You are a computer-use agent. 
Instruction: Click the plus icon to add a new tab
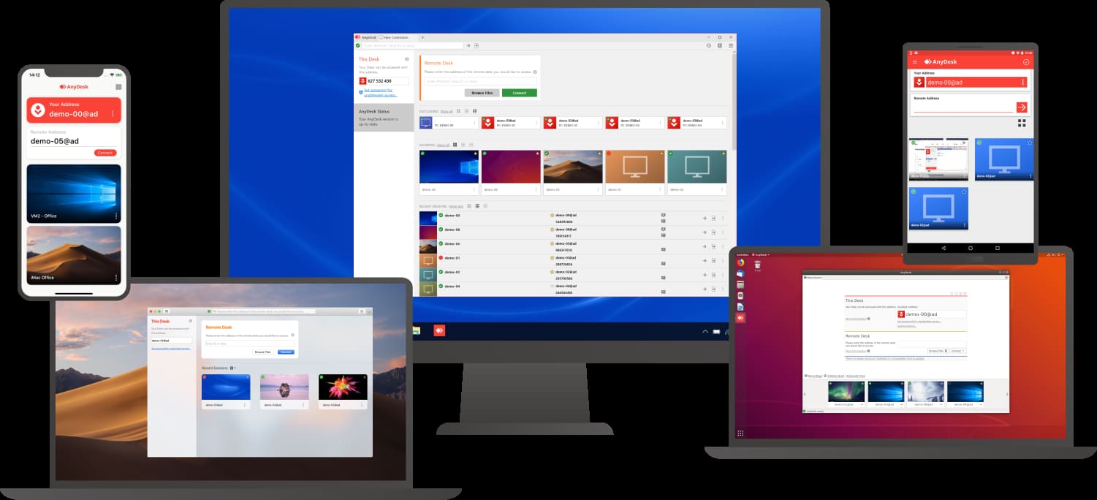(422, 37)
